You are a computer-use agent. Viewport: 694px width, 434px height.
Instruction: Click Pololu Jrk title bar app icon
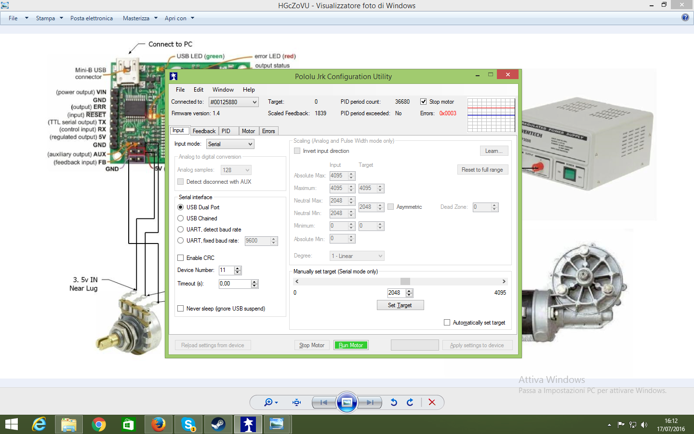click(173, 76)
